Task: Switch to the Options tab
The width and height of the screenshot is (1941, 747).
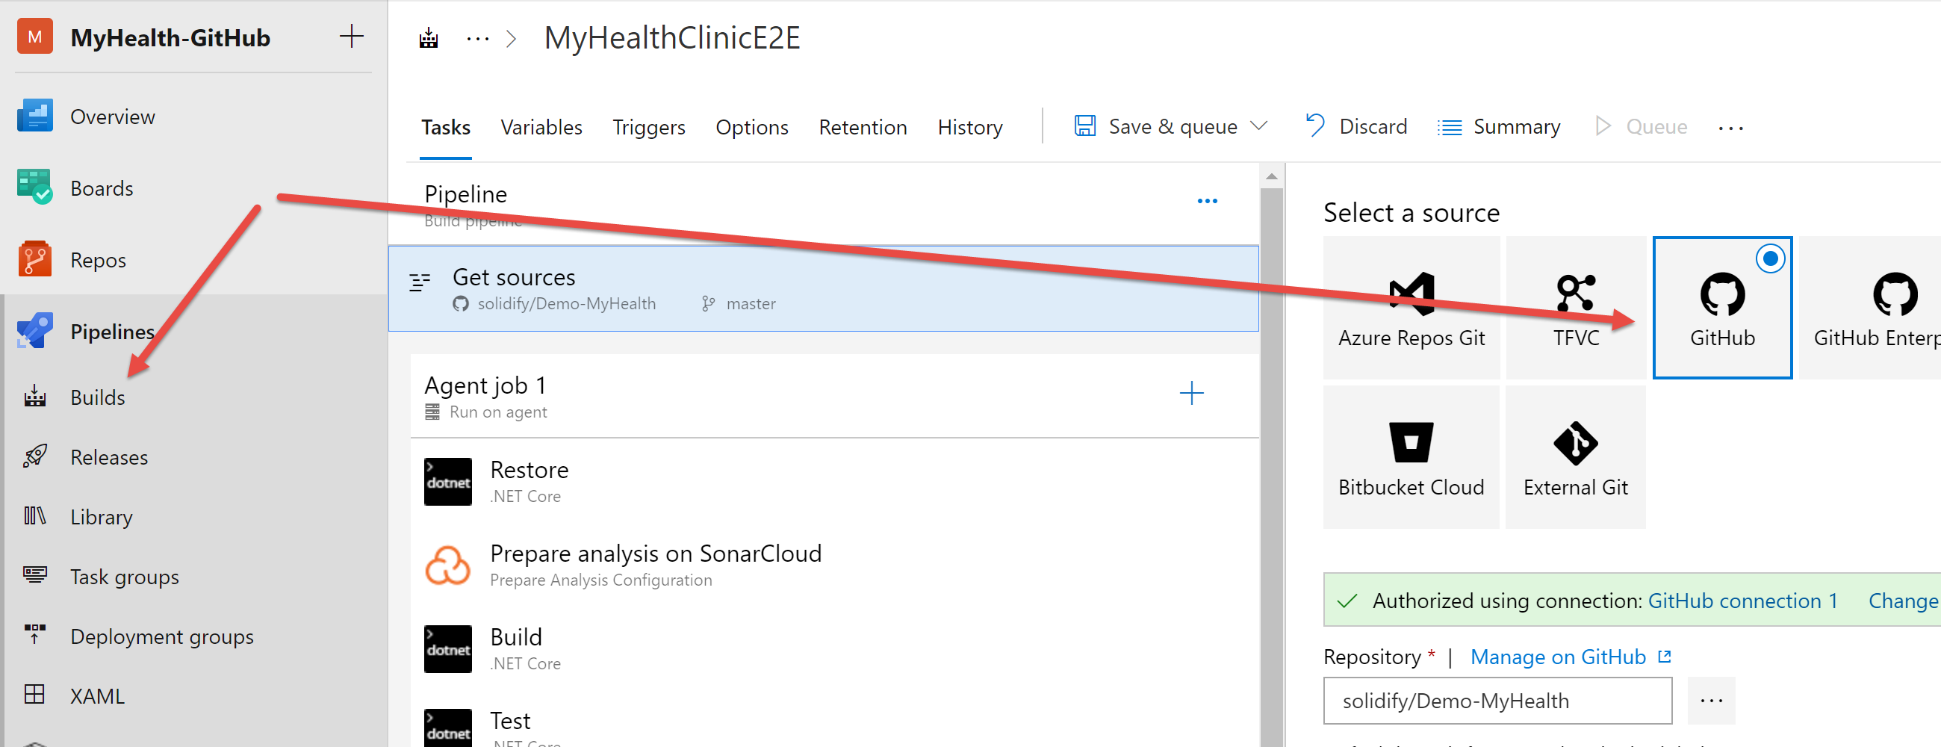Action: (751, 128)
